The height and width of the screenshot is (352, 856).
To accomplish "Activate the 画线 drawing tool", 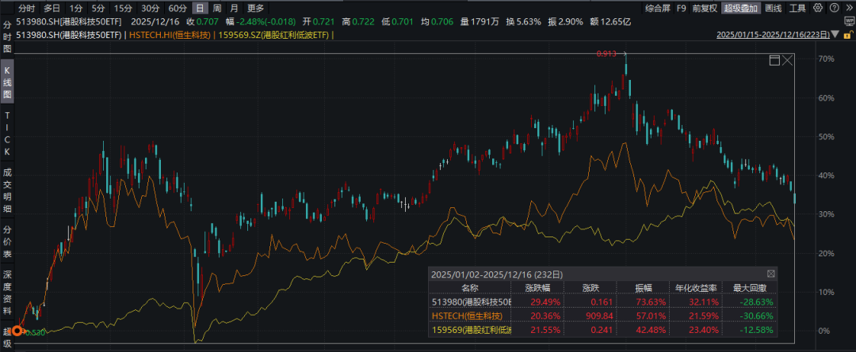I will (x=773, y=8).
